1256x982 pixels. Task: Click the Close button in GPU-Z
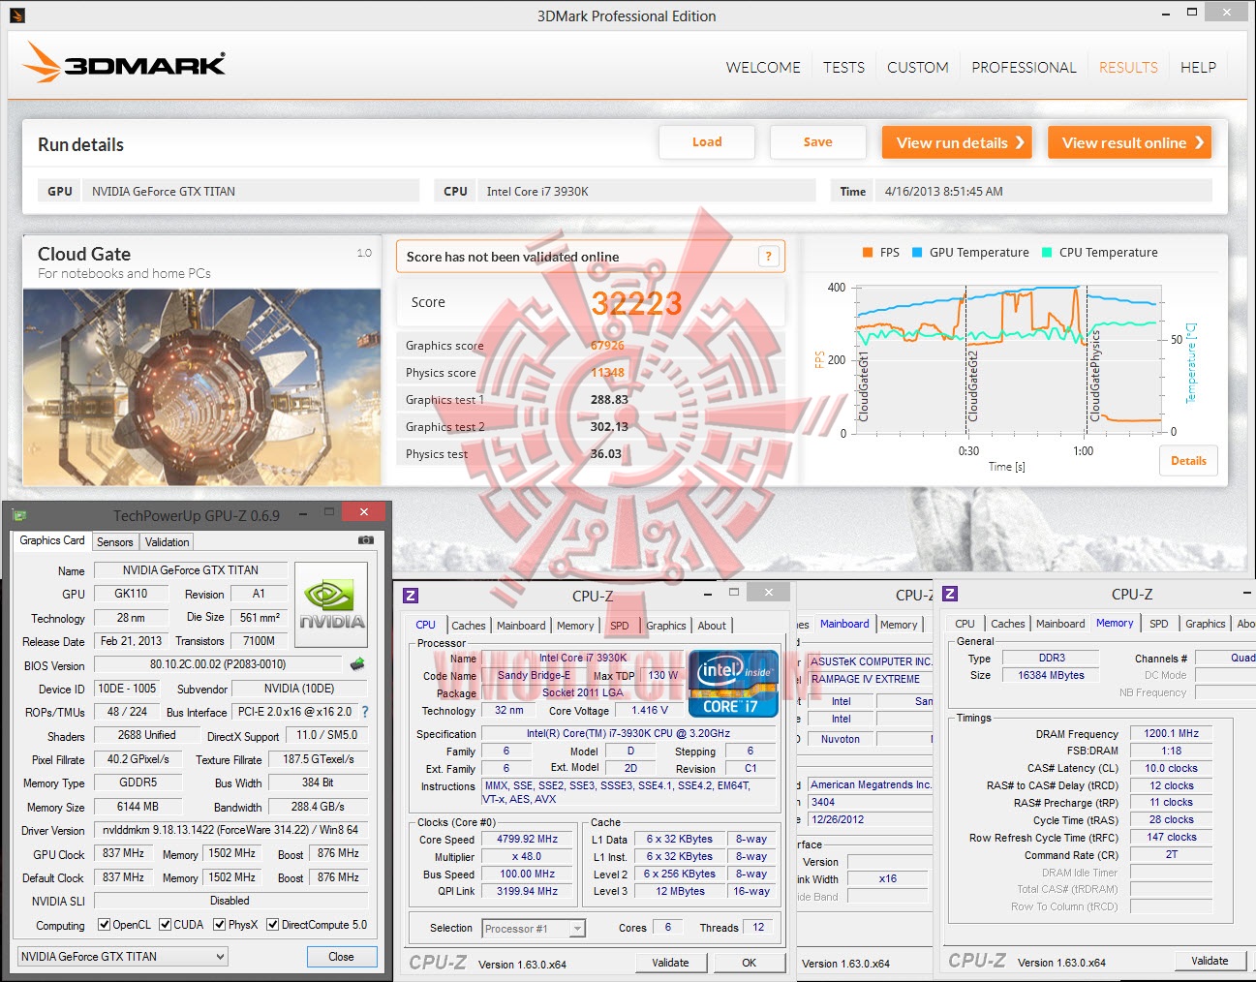342,957
